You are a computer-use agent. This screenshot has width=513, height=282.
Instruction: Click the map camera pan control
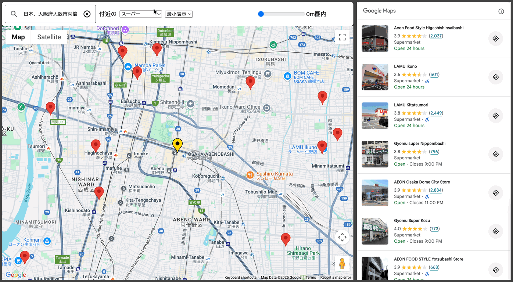(342, 237)
